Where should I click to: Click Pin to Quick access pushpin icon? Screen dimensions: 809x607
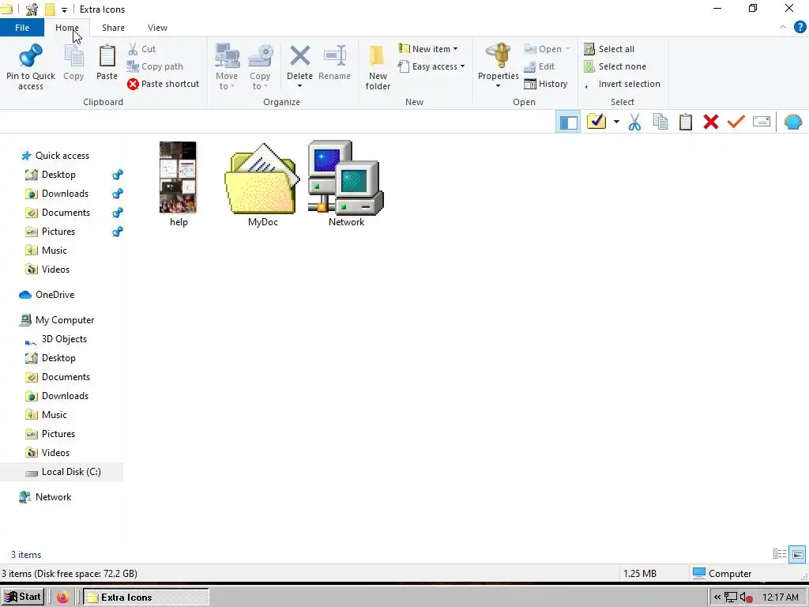(x=31, y=55)
